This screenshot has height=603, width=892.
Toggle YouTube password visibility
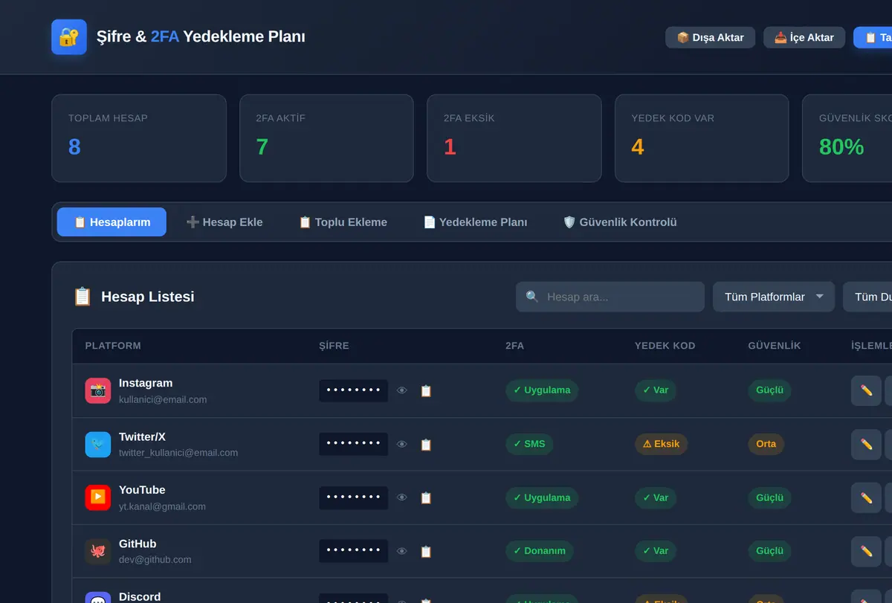pyautogui.click(x=402, y=497)
